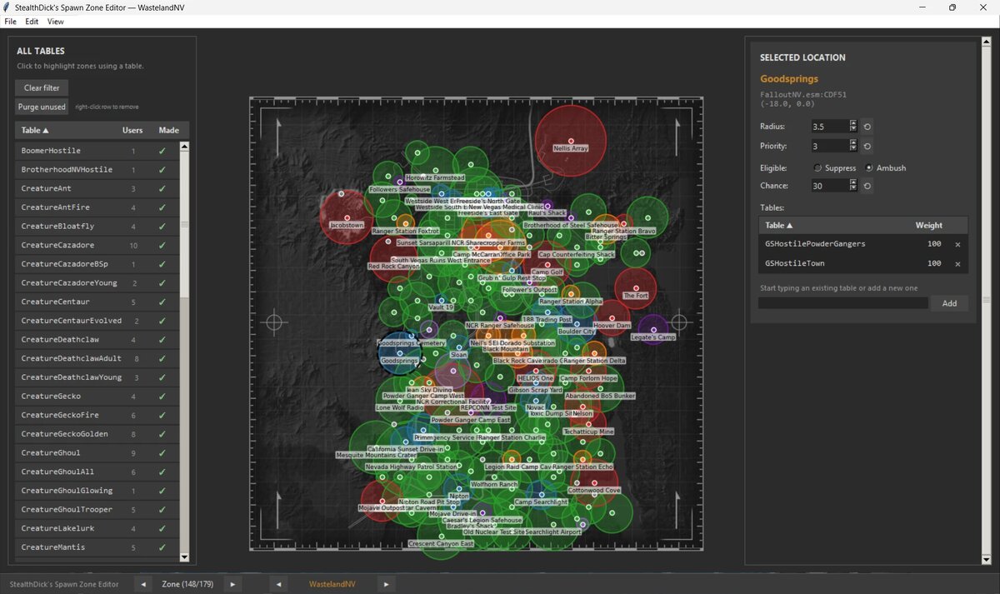This screenshot has width=1000, height=594.
Task: Switch to previous worldspace before WastelandNV
Action: pos(279,584)
